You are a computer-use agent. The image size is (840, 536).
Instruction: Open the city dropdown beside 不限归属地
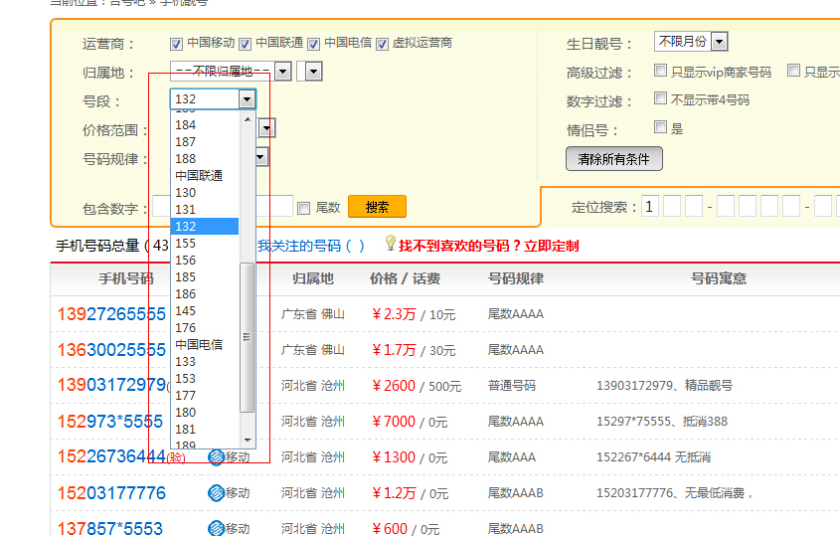click(309, 71)
